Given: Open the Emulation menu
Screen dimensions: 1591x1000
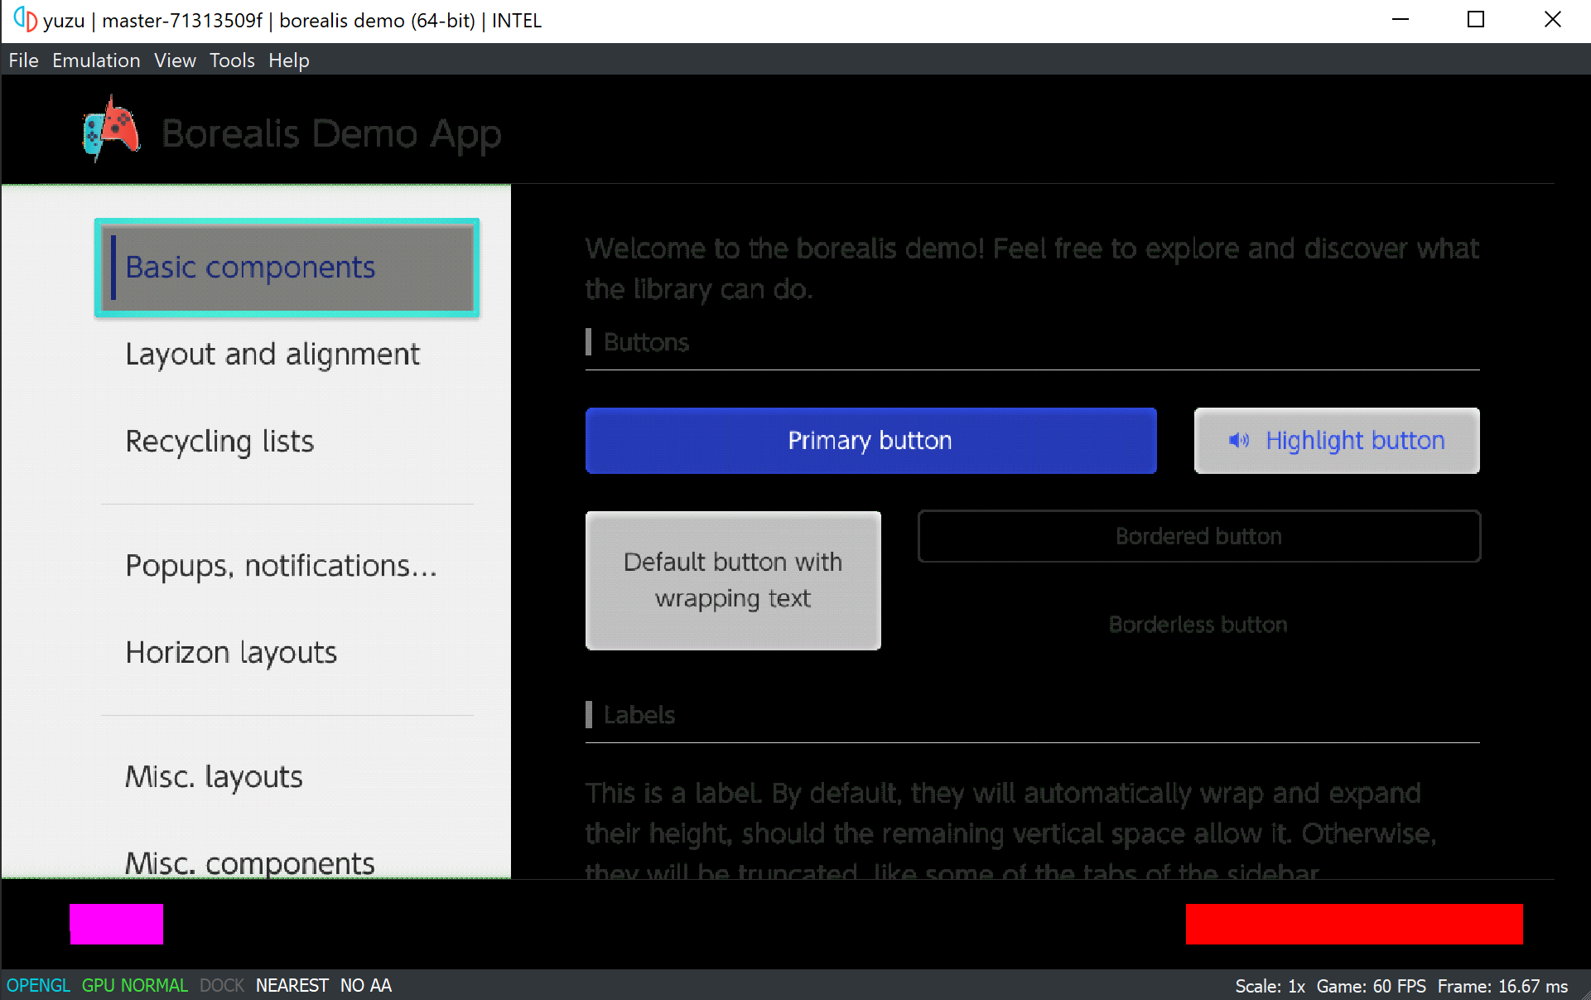Looking at the screenshot, I should 96,60.
